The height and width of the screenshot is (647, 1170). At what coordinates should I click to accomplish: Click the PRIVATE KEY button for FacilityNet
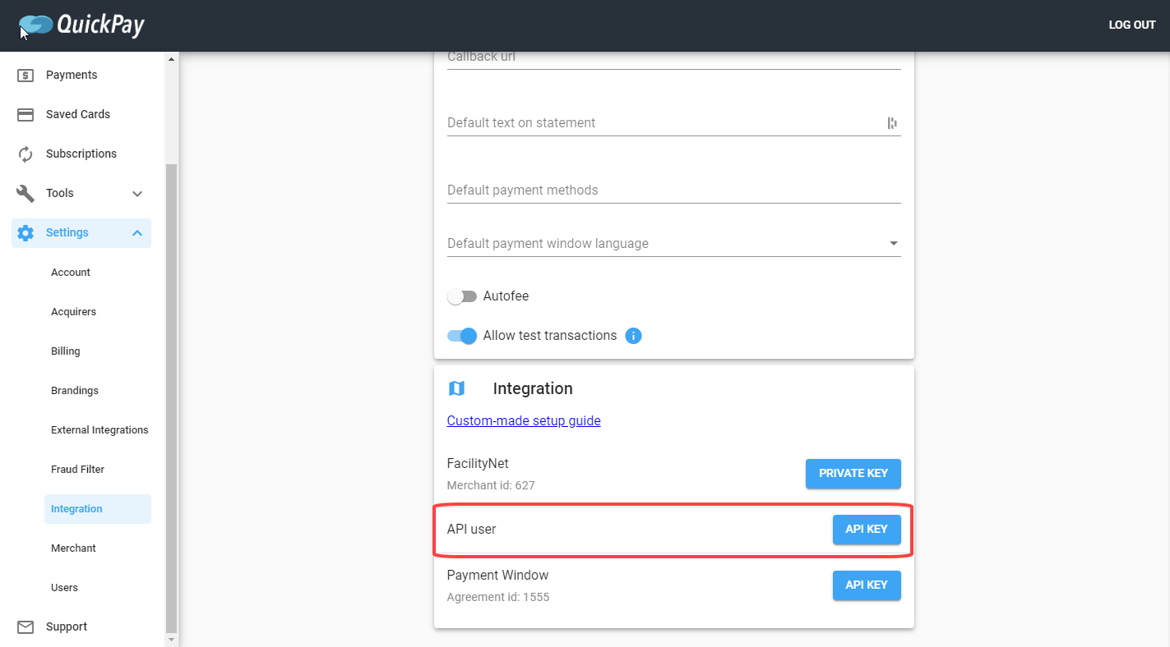point(853,474)
